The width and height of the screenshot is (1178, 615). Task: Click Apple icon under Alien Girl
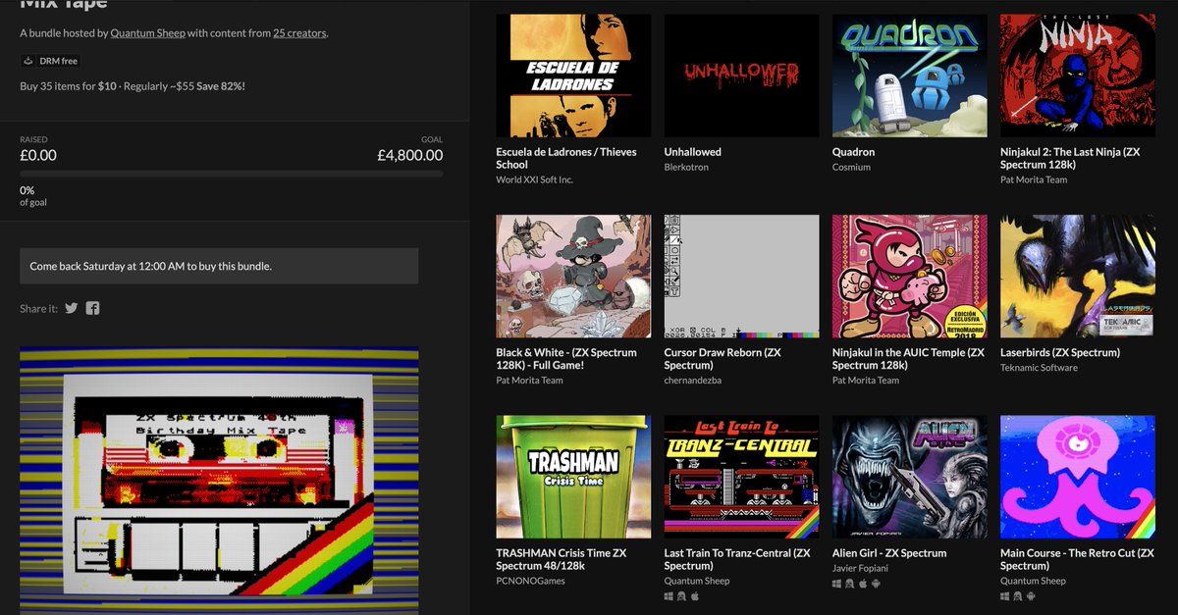863,583
